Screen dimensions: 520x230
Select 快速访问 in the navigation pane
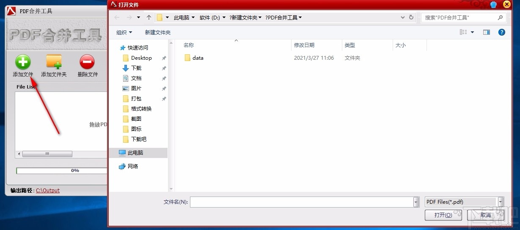(134, 47)
